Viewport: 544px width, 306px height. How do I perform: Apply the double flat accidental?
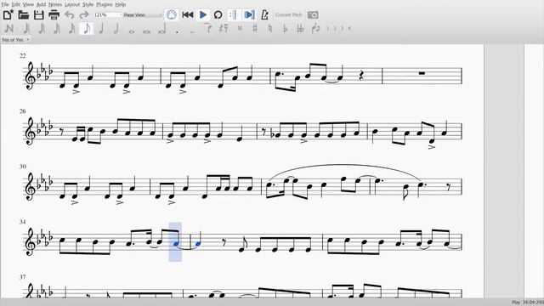click(x=300, y=28)
